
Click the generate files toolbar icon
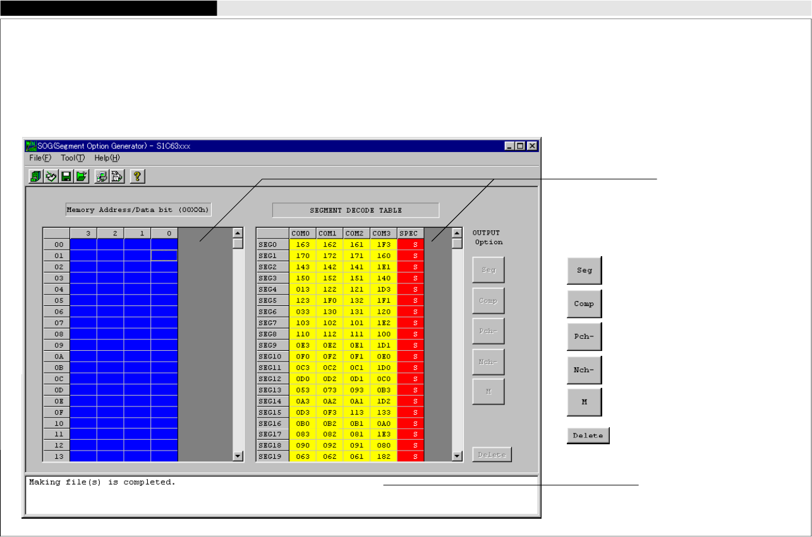tap(117, 177)
